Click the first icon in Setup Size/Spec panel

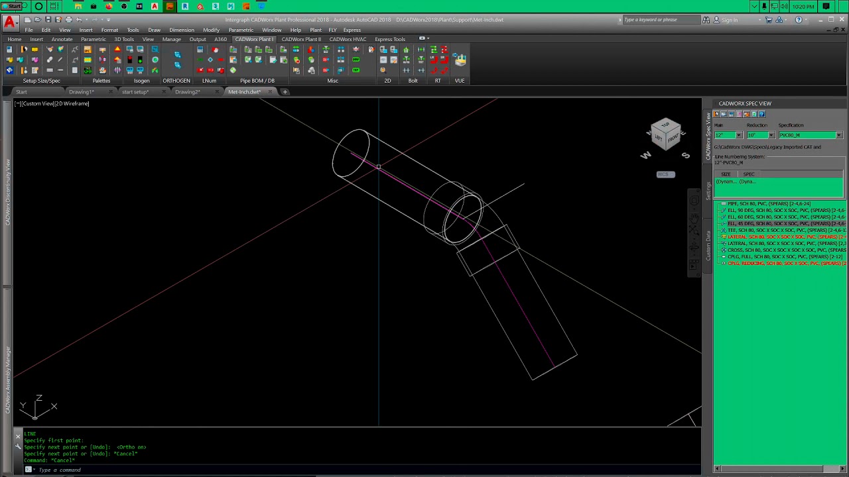[x=9, y=50]
